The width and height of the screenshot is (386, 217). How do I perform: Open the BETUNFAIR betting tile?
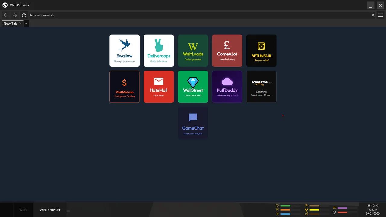[x=261, y=51]
